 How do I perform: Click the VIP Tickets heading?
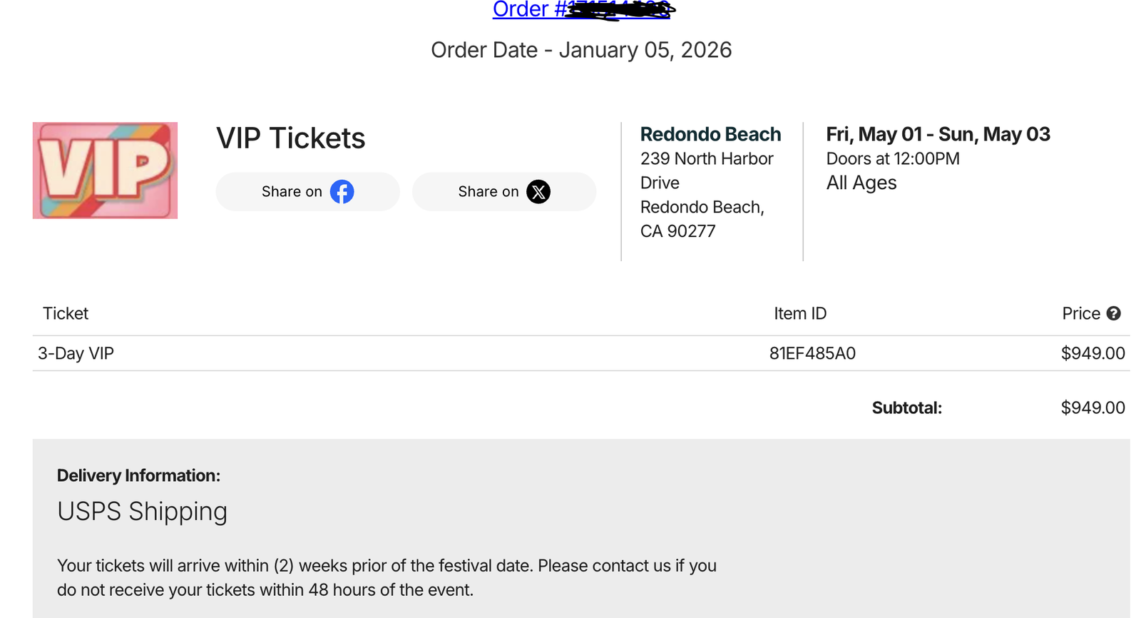point(290,138)
